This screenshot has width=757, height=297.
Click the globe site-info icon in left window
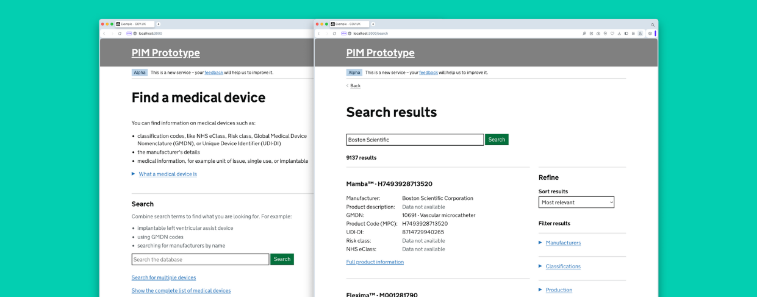click(x=135, y=34)
